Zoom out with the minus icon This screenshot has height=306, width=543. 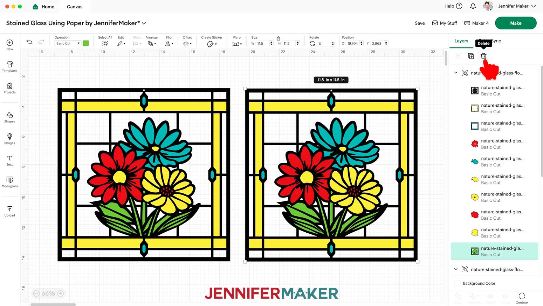pyautogui.click(x=36, y=293)
